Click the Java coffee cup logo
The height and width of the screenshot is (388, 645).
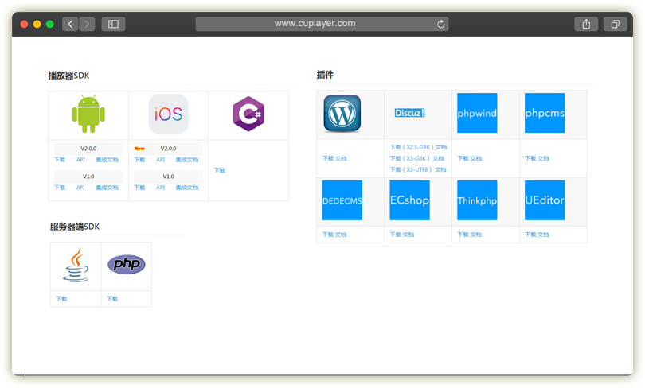point(76,265)
